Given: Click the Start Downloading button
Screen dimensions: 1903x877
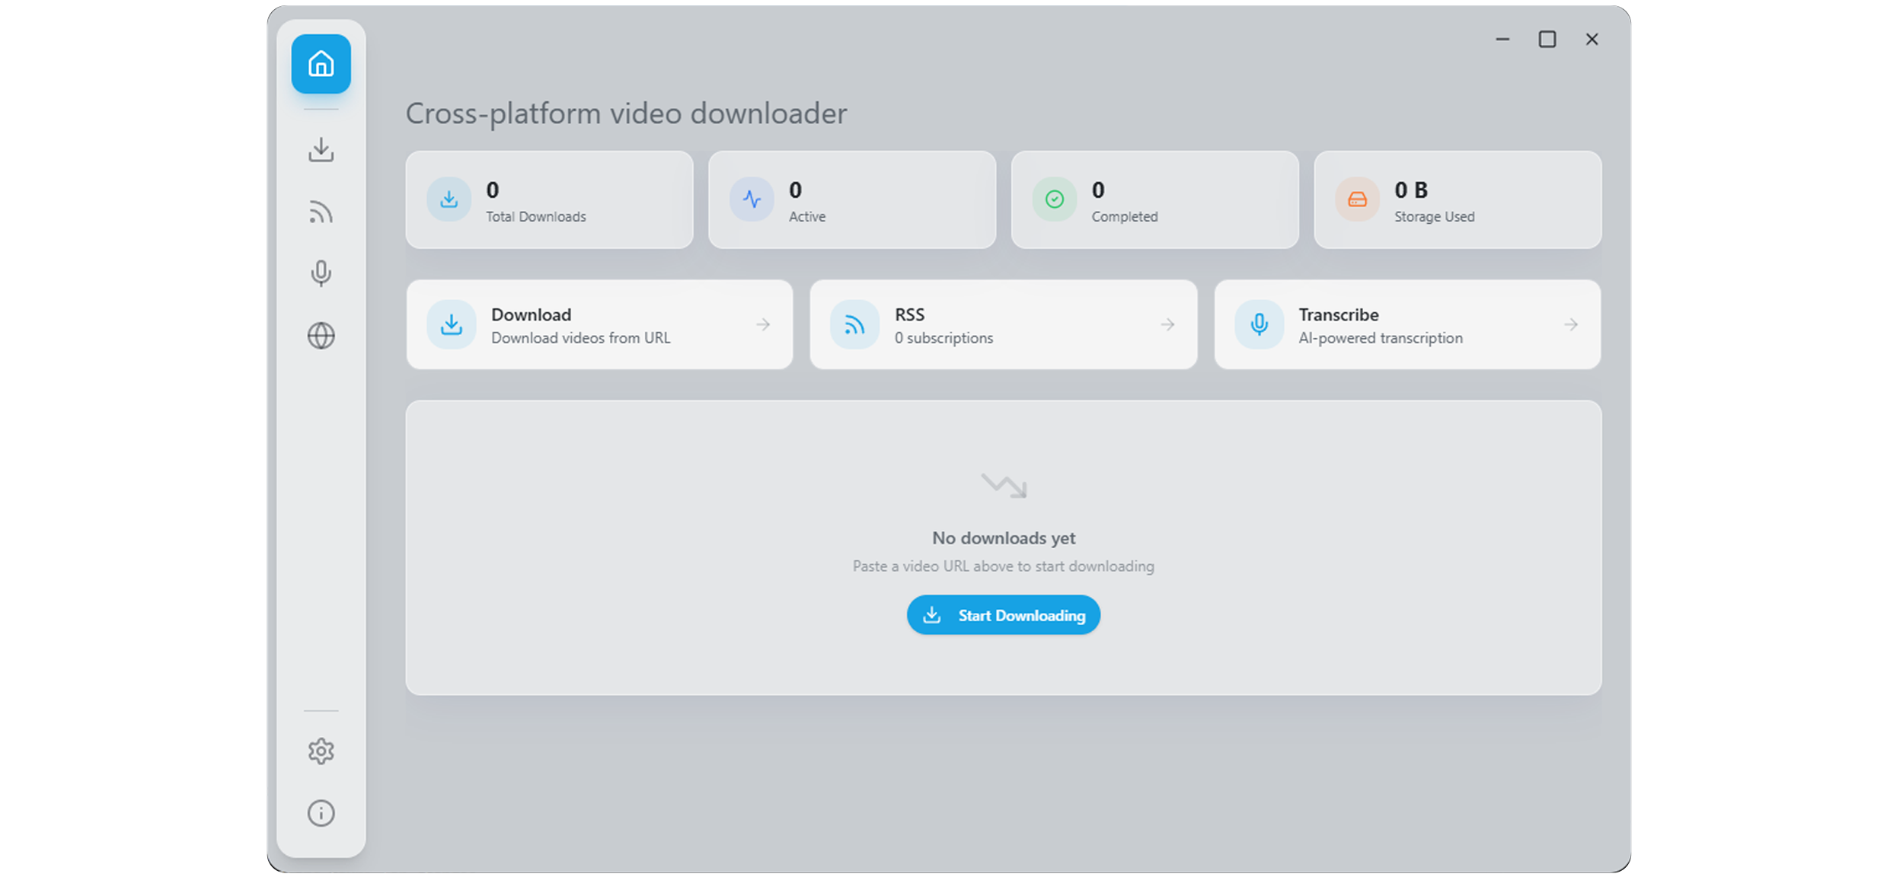Looking at the screenshot, I should pos(1003,615).
